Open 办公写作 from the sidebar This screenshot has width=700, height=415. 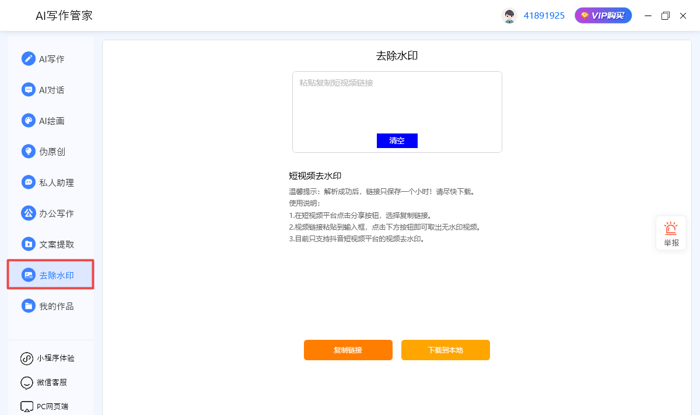pos(51,213)
